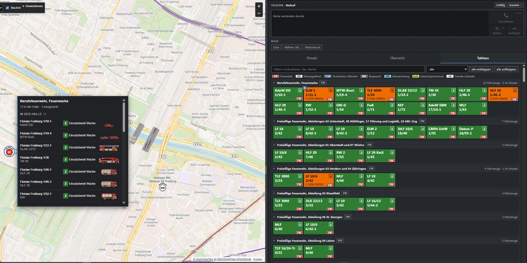The height and width of the screenshot is (263, 527).
Task: Open the Chat button
Action: click(276, 47)
